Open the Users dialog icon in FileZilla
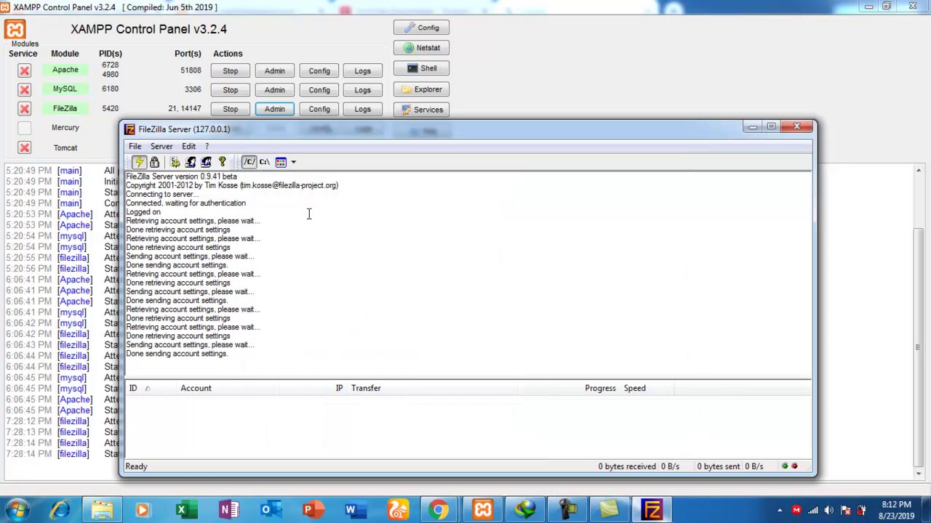This screenshot has width=931, height=523. [191, 162]
